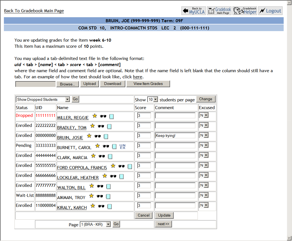Open the Gradebook Helper icon button
The height and width of the screenshot is (241, 292).
click(245, 11)
